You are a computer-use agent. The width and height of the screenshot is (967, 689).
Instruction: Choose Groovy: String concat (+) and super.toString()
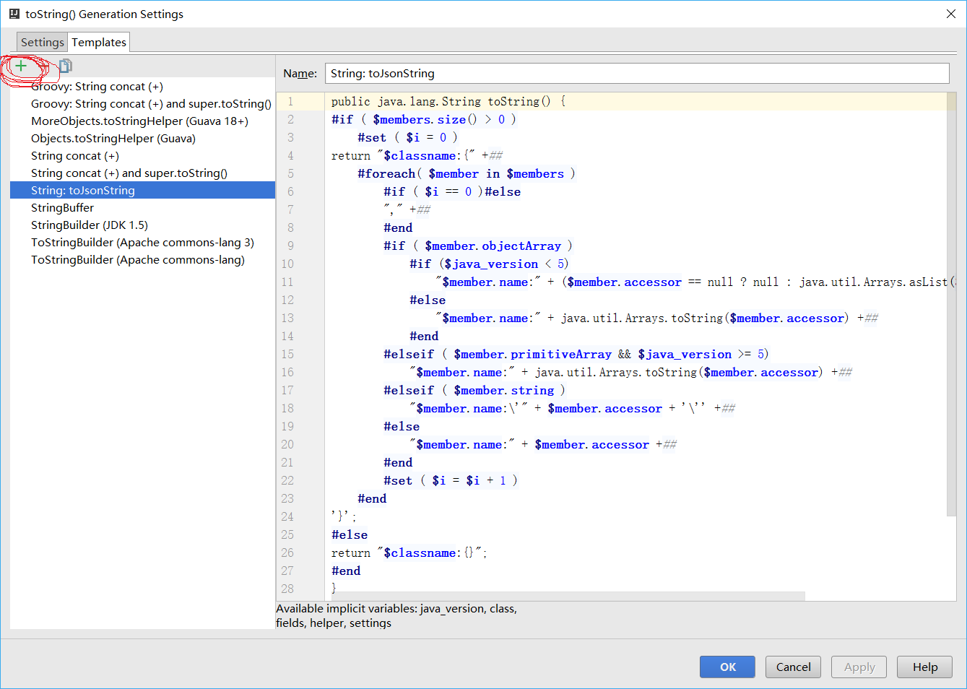(151, 104)
